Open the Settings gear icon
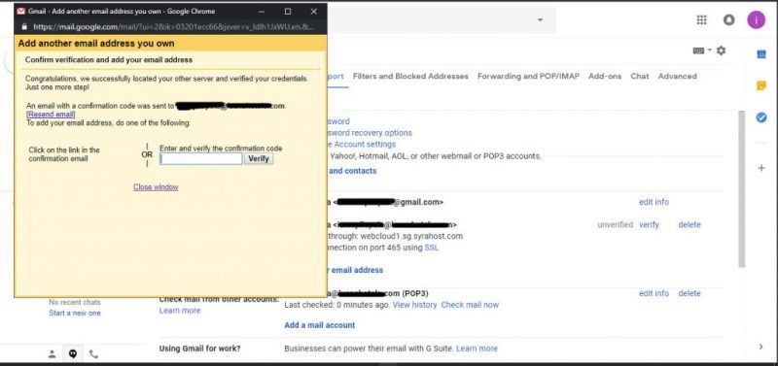The width and height of the screenshot is (778, 366). point(721,50)
